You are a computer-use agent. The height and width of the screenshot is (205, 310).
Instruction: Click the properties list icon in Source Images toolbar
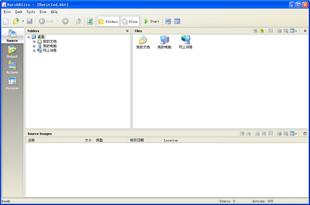271,134
